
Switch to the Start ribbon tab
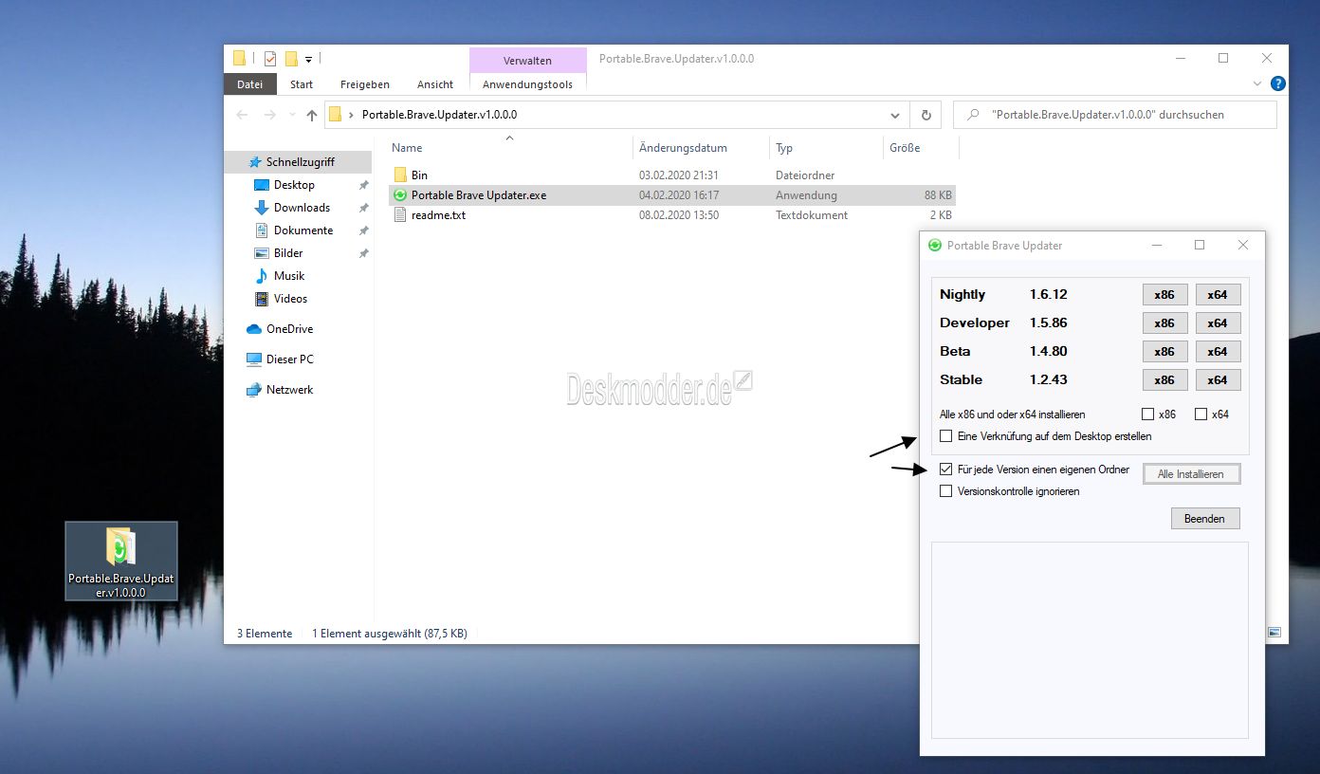[302, 84]
